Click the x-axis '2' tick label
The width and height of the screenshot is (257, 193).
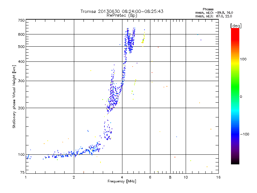click(74, 177)
